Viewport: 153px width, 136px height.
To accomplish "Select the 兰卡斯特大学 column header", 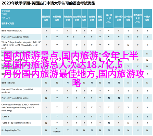I will (128, 18).
